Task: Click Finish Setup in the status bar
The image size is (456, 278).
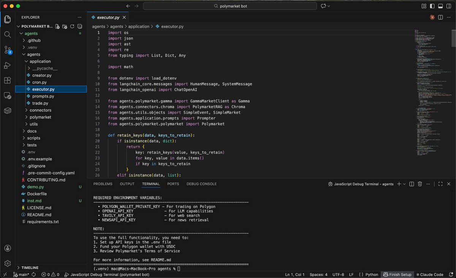Action: pos(397,274)
